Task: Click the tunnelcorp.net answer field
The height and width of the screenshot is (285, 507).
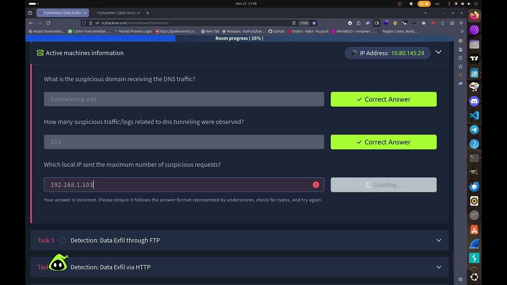Action: click(x=184, y=99)
